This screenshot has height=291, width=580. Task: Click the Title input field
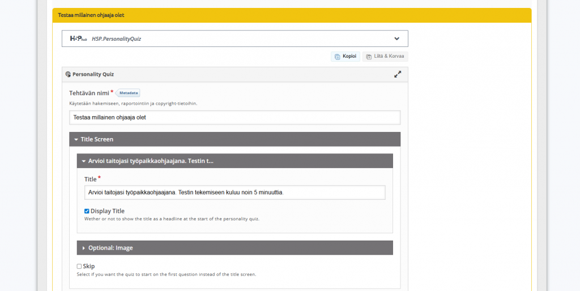(x=234, y=192)
